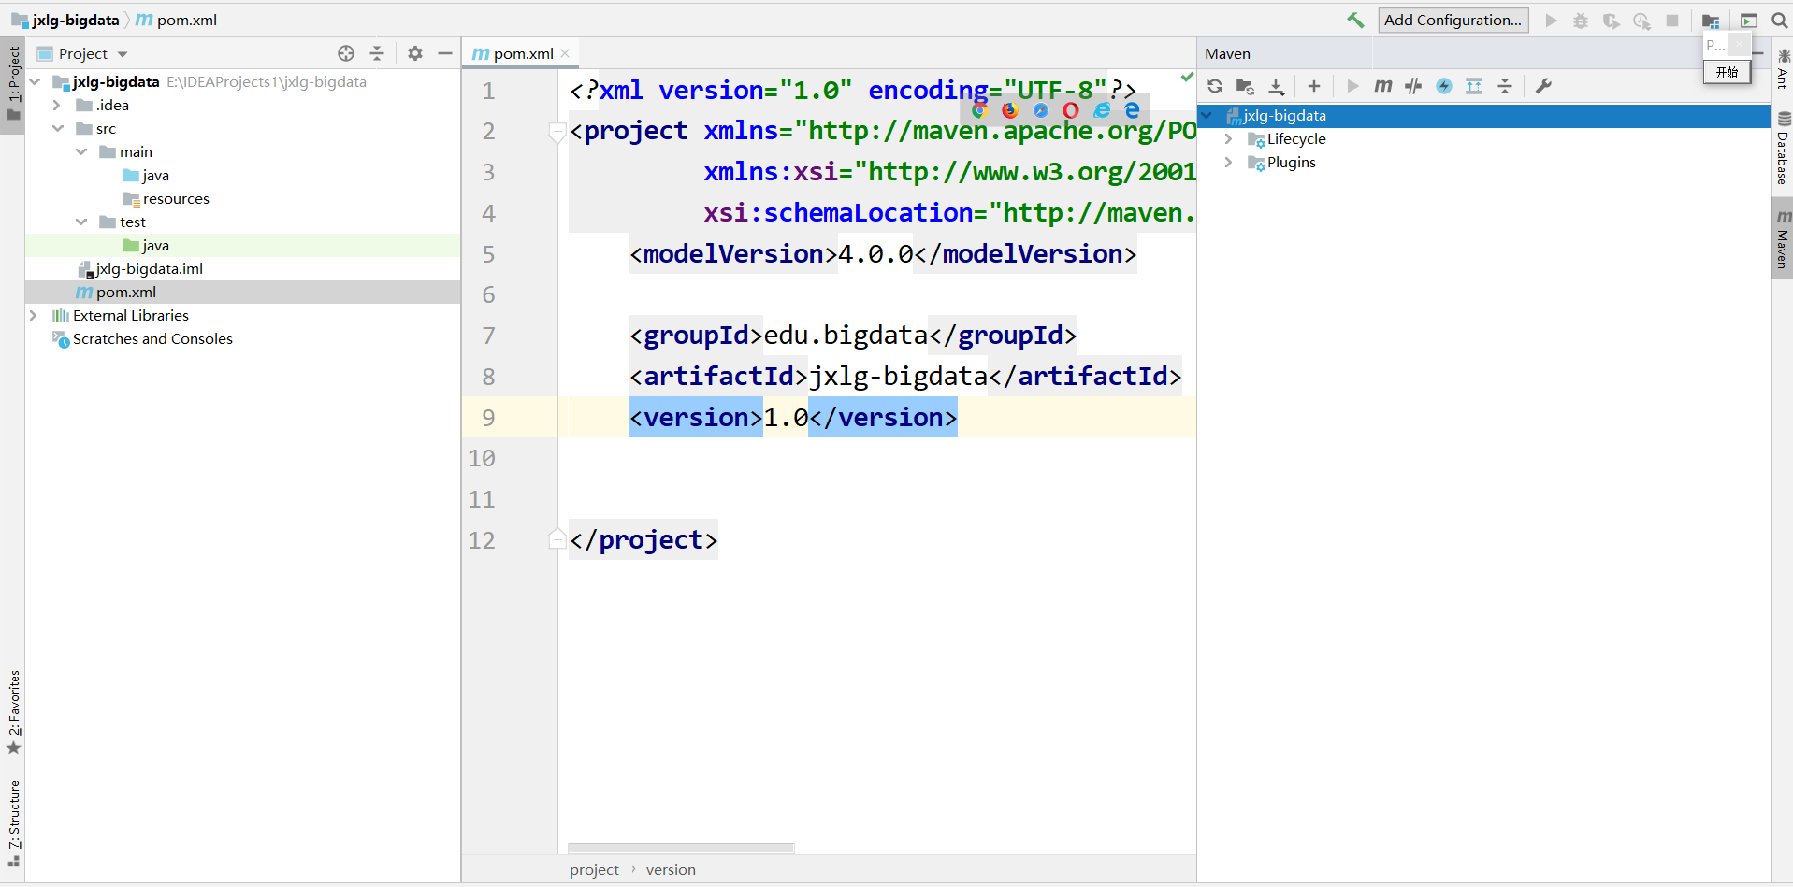The width and height of the screenshot is (1793, 887).
Task: Open Project panel settings gear
Action: (x=415, y=54)
